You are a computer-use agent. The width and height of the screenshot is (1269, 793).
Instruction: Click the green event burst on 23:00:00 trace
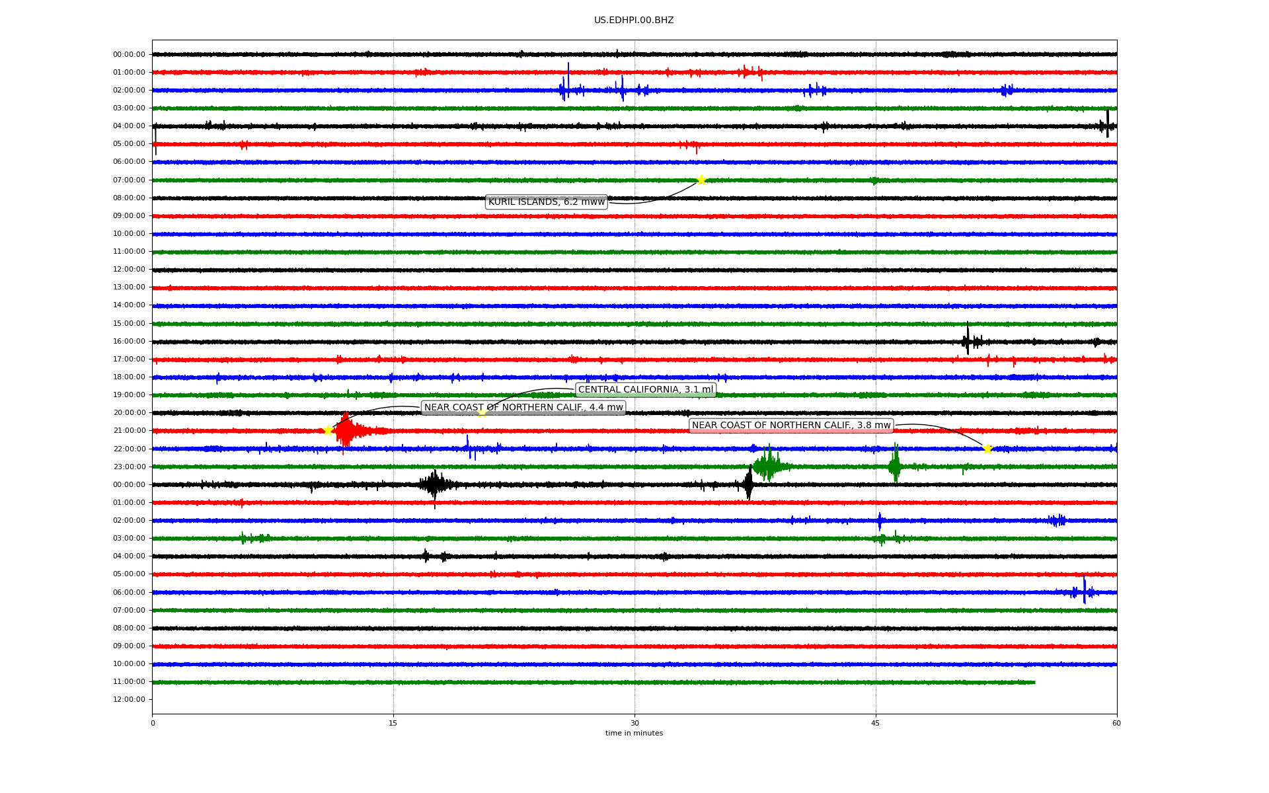tap(768, 466)
